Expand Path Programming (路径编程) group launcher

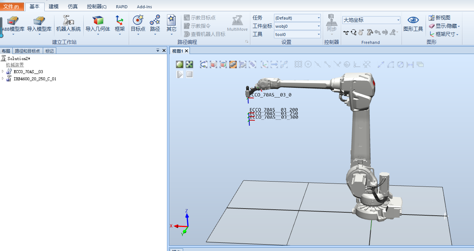tap(247, 42)
